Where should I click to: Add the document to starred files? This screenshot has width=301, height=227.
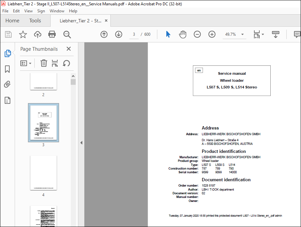(x=23, y=34)
